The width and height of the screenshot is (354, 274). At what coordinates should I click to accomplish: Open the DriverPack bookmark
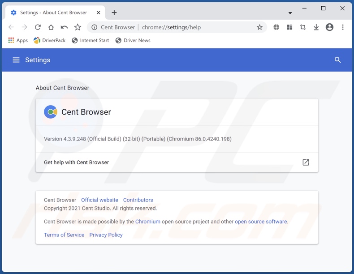pyautogui.click(x=49, y=40)
